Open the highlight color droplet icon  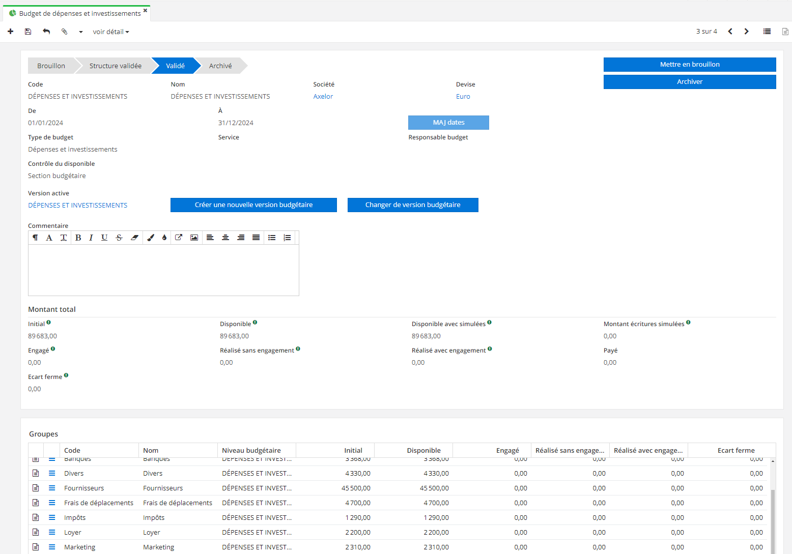tap(164, 238)
